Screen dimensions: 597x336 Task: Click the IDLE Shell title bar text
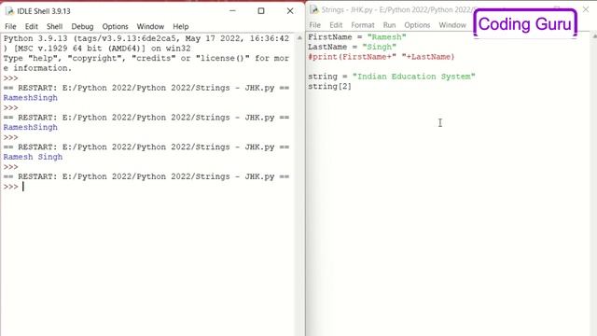[x=44, y=11]
